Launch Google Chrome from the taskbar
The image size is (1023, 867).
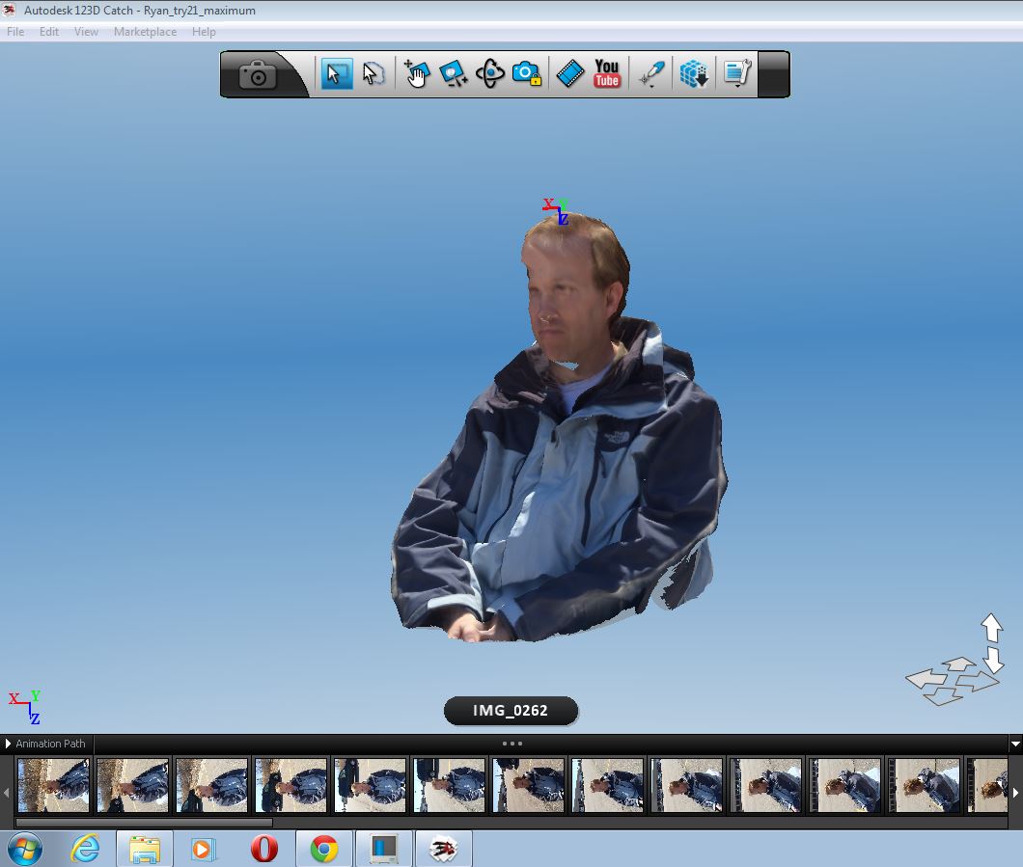(324, 850)
